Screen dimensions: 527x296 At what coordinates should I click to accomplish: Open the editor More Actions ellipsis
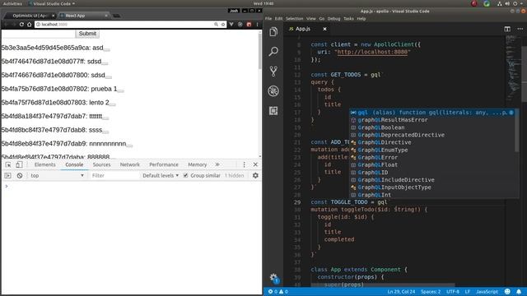tap(520, 29)
